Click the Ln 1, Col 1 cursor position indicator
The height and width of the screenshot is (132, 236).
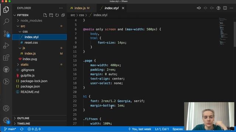[x=162, y=129]
